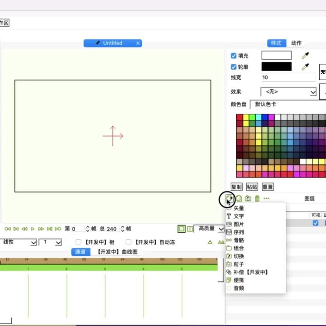
Task: Choose 文字 (text) from the layer menu
Action: (x=239, y=216)
